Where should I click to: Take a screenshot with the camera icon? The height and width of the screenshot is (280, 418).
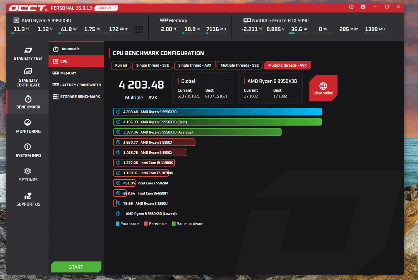coord(363,7)
